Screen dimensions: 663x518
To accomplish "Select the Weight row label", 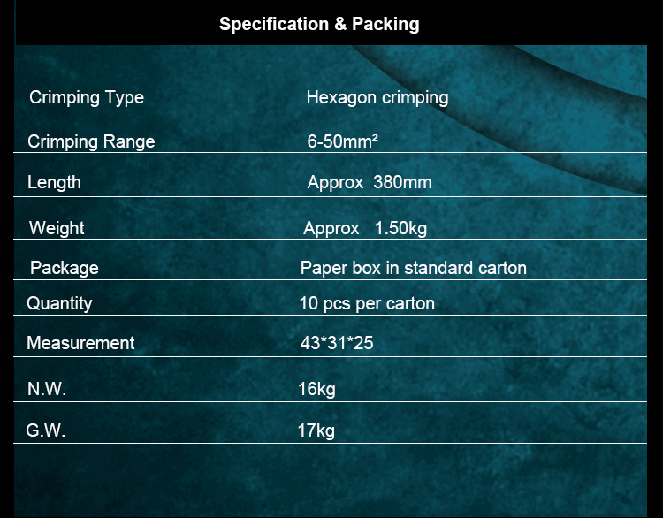I will coord(57,228).
